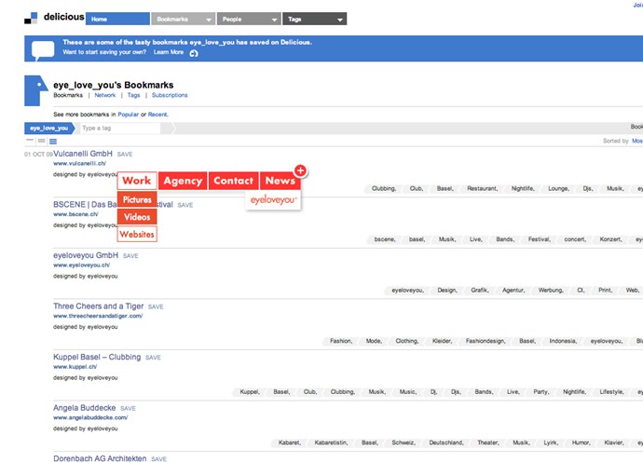Click the Indonesia tag
This screenshot has width=643, height=462.
(x=563, y=341)
